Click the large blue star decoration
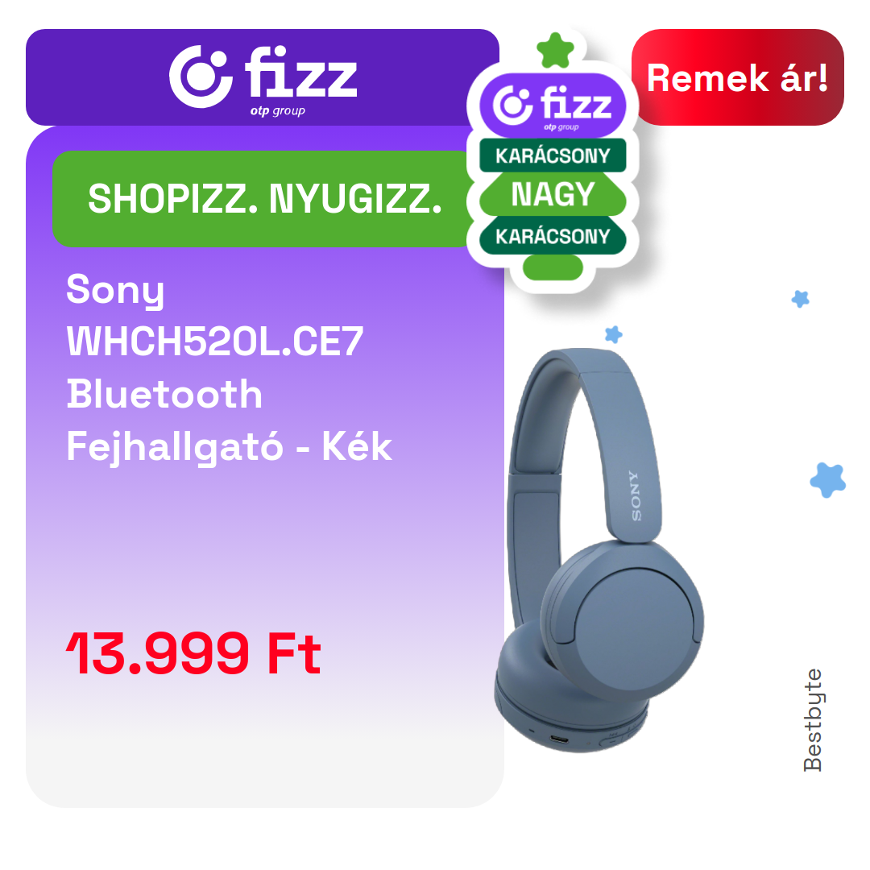Viewport: 870px width, 870px height. (828, 480)
